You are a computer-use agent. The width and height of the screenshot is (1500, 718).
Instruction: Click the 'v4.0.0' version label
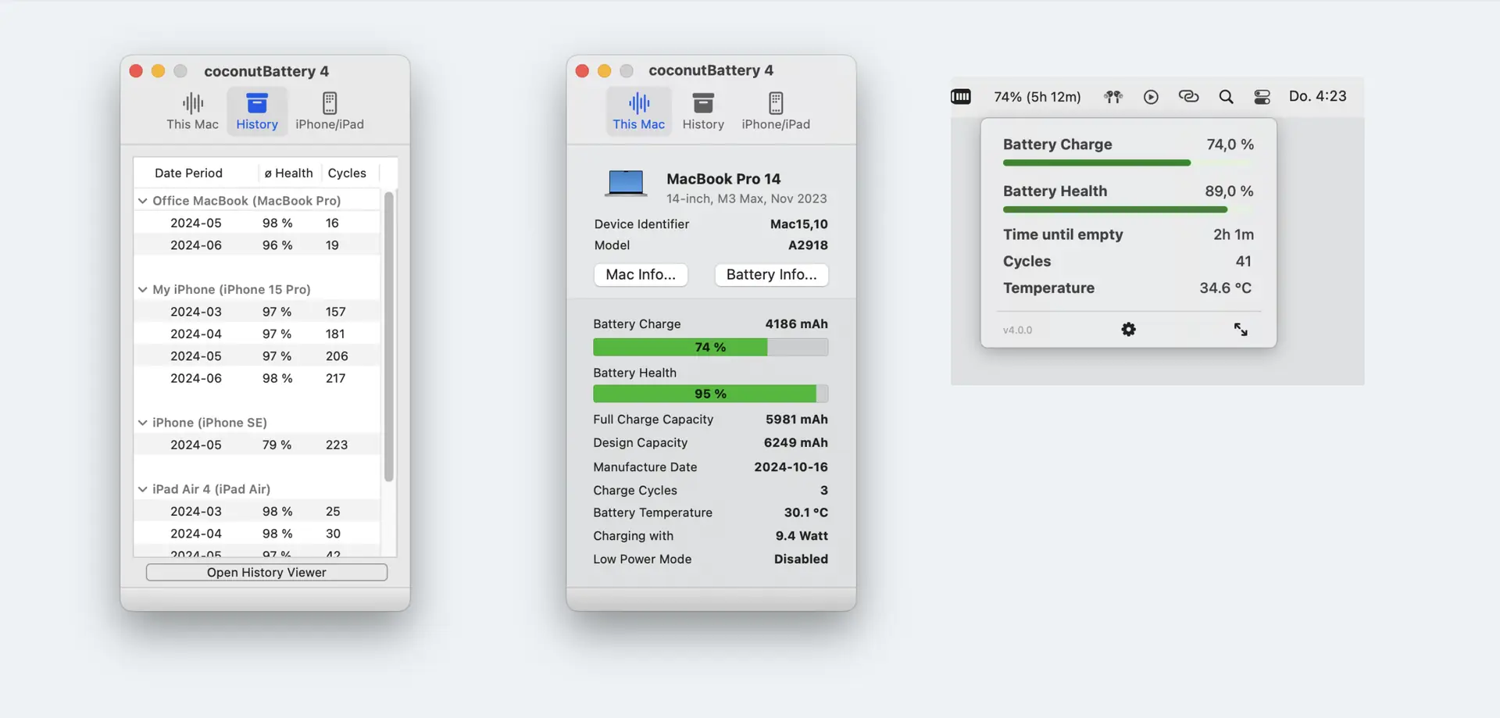coord(1017,330)
